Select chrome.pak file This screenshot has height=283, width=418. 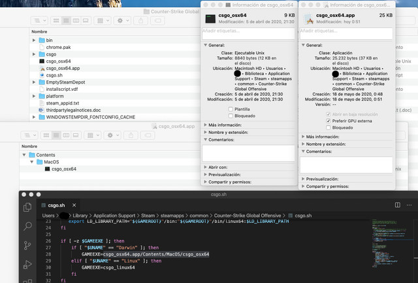click(58, 47)
